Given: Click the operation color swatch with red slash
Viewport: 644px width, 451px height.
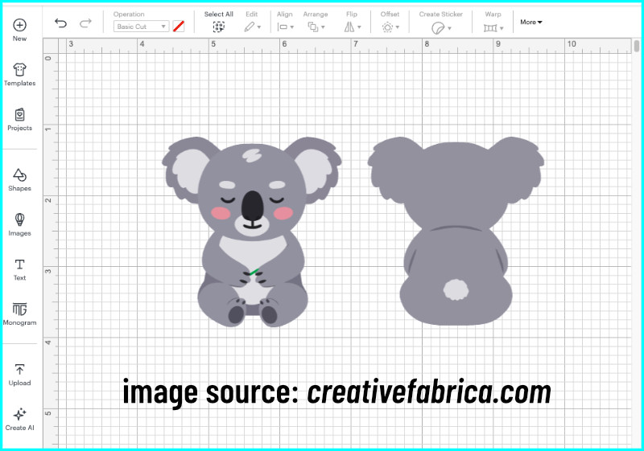Looking at the screenshot, I should pos(178,27).
